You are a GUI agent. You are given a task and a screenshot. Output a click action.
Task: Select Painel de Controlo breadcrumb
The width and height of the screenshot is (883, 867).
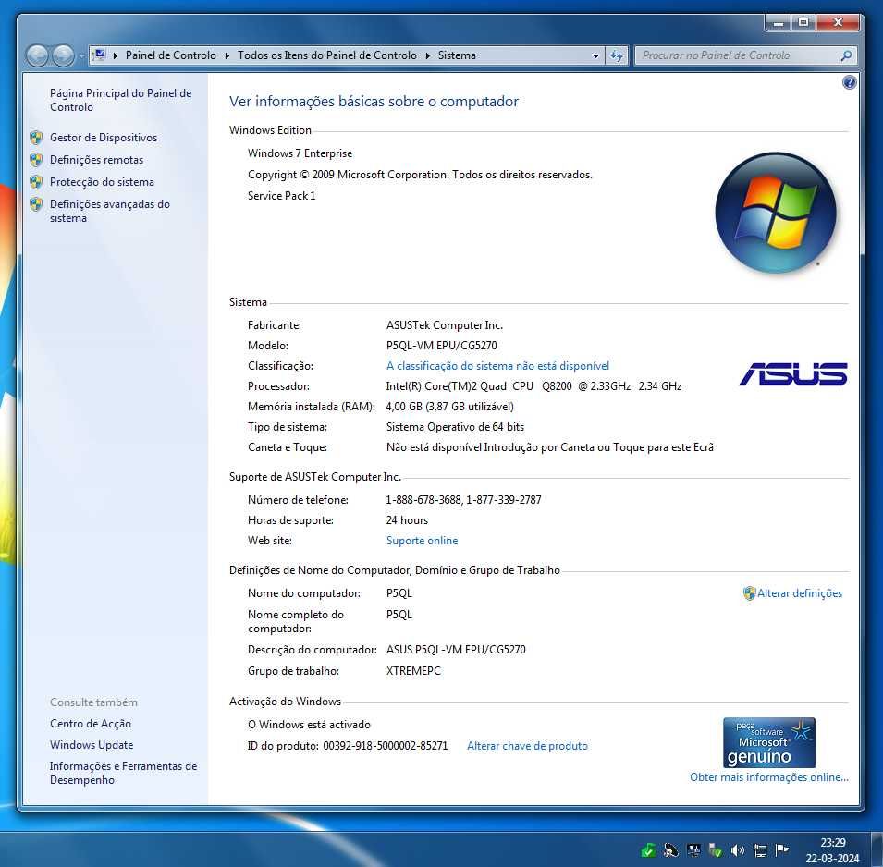coord(171,55)
